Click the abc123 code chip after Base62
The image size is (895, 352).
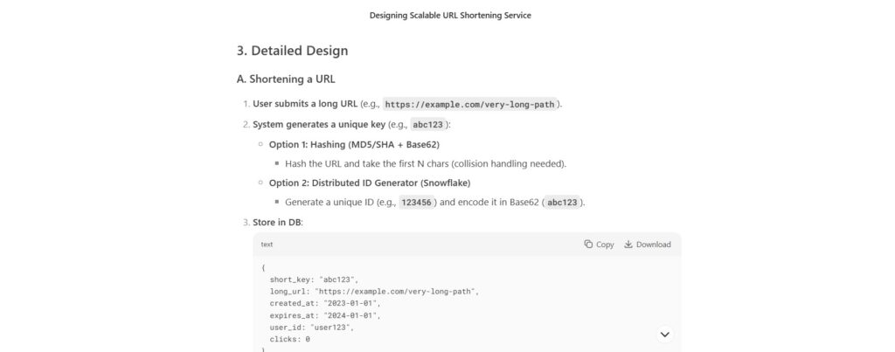[x=563, y=202]
